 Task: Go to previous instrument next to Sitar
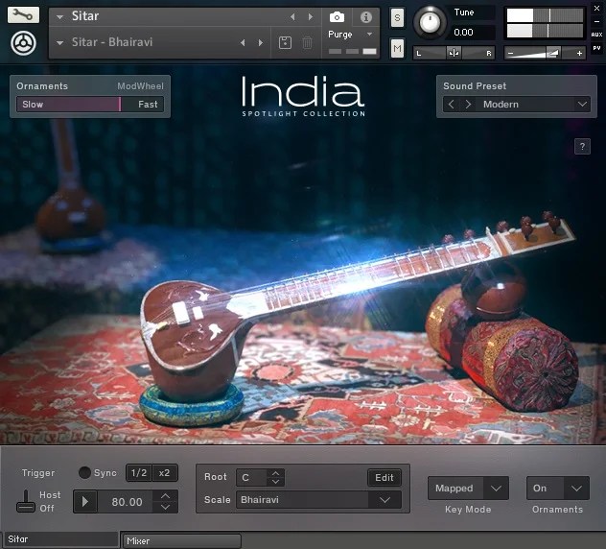pyautogui.click(x=292, y=16)
